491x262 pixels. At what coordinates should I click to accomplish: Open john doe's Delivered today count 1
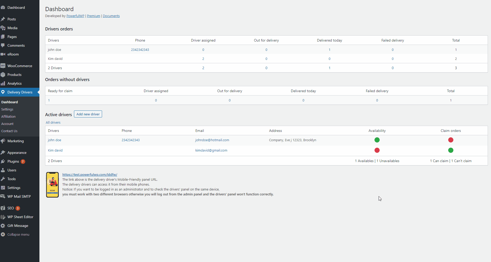point(329,50)
